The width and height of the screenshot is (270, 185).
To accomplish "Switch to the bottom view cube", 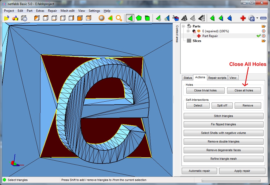I will click(x=54, y=18).
